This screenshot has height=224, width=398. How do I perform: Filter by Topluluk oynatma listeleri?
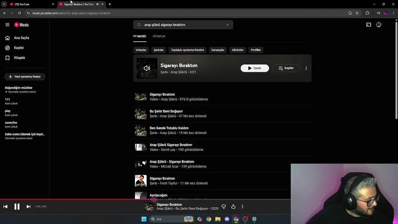187,50
